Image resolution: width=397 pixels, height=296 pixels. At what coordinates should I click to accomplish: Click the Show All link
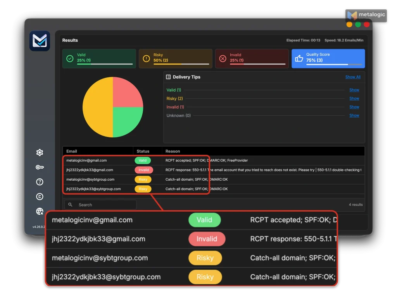tap(353, 77)
